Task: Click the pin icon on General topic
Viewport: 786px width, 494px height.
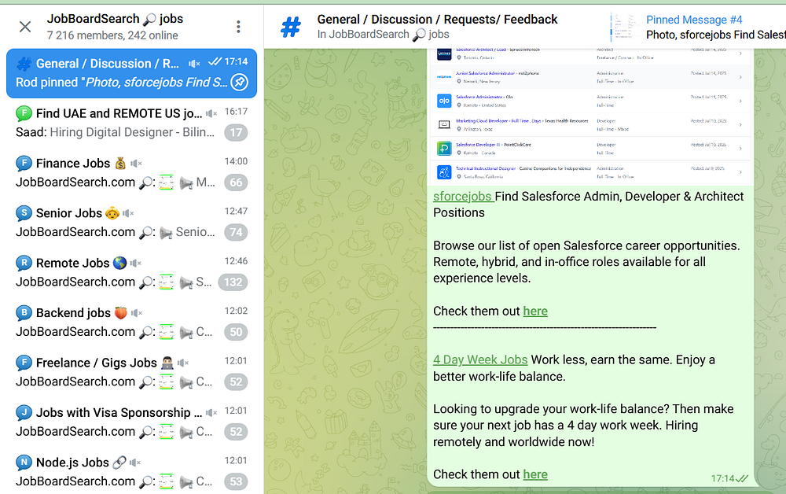Action: point(240,83)
